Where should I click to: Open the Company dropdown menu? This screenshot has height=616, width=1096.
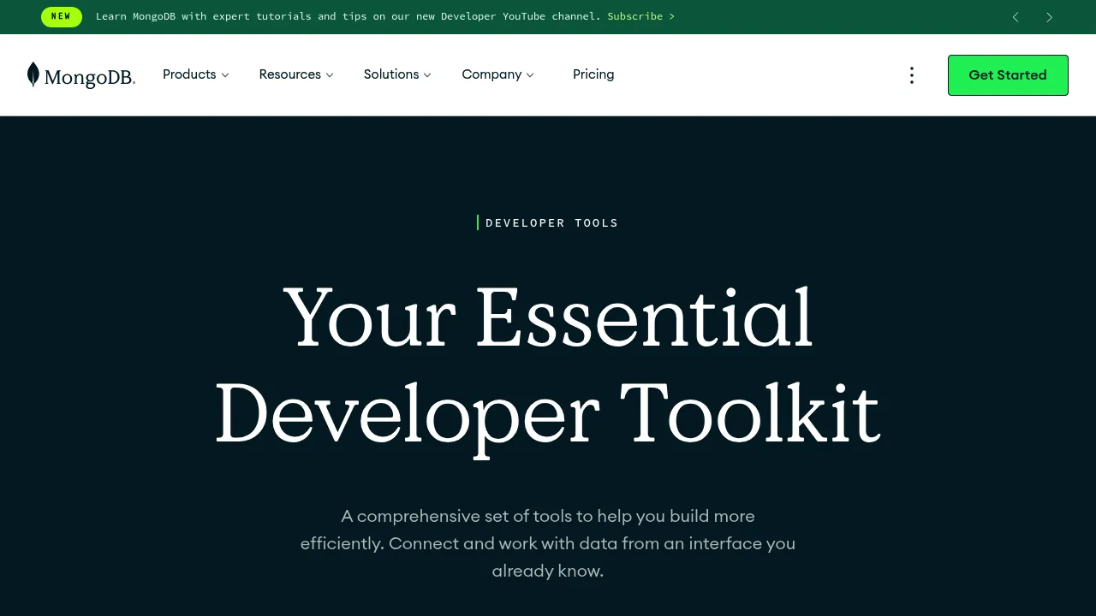click(x=498, y=74)
